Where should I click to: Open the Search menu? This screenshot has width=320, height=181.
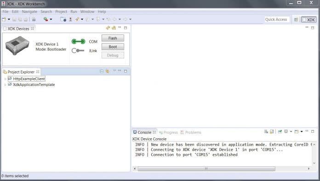click(x=46, y=11)
